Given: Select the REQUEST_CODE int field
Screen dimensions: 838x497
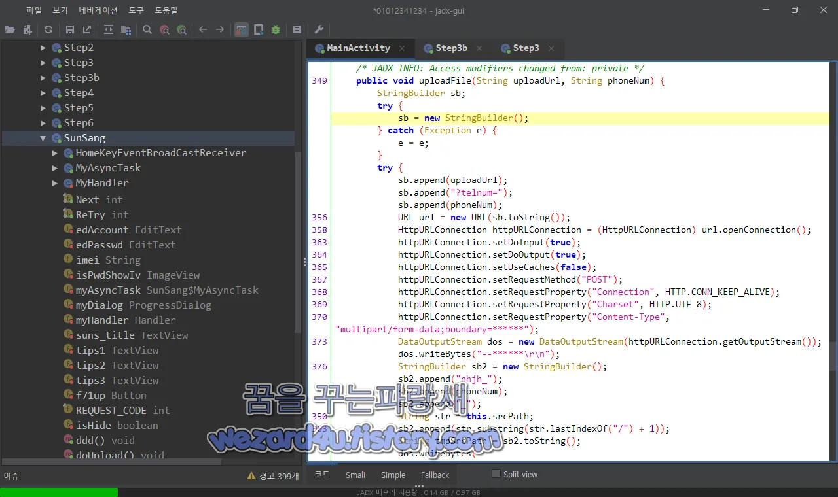Looking at the screenshot, I should (122, 410).
